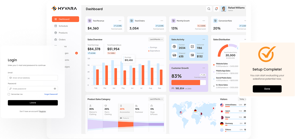Screen dimensions: 297x139
Task: Expand Product Sales Category period dropdown
Action: click(x=156, y=99)
